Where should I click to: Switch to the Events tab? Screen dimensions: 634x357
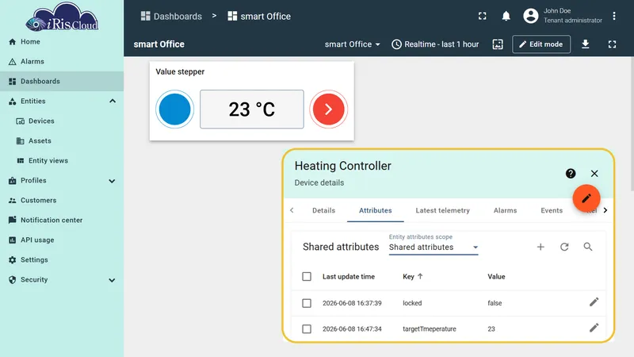pyautogui.click(x=552, y=210)
